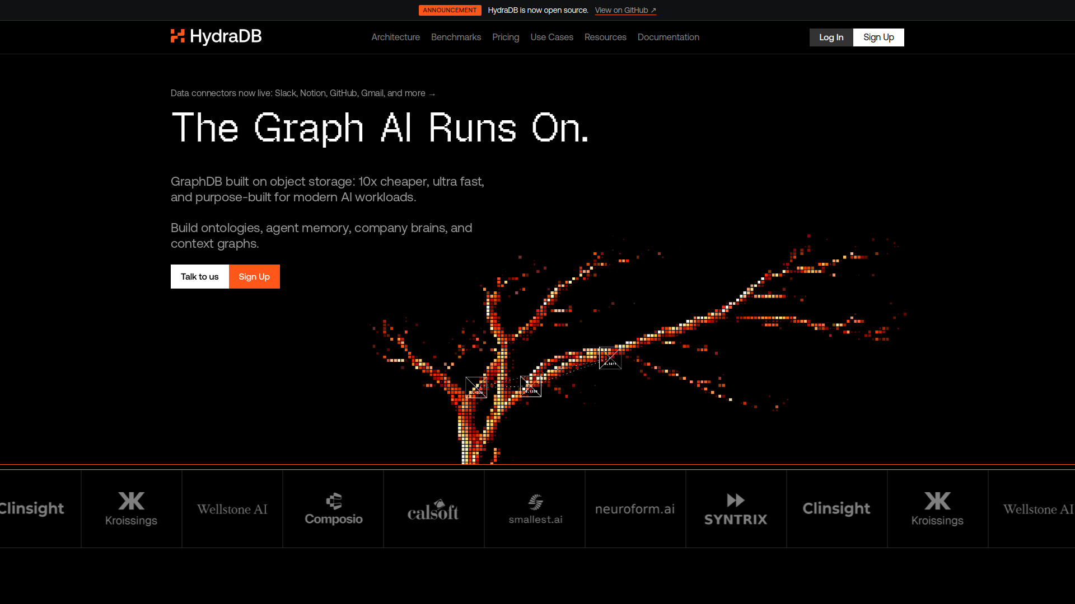
Task: Open Documentation from the nav bar
Action: [668, 37]
